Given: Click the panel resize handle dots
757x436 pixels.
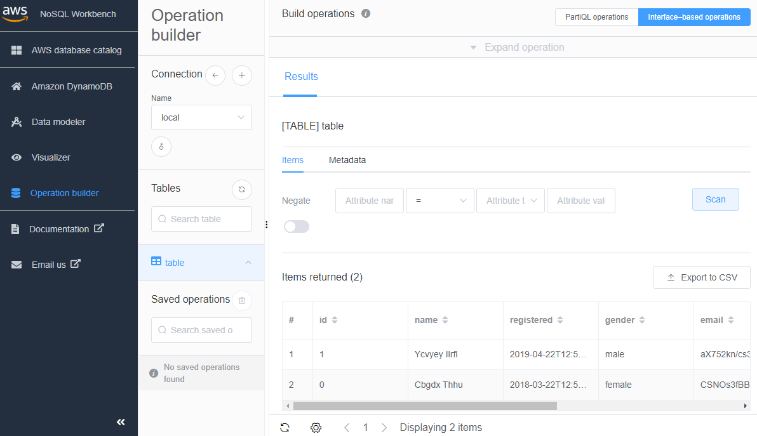Looking at the screenshot, I should click(267, 224).
